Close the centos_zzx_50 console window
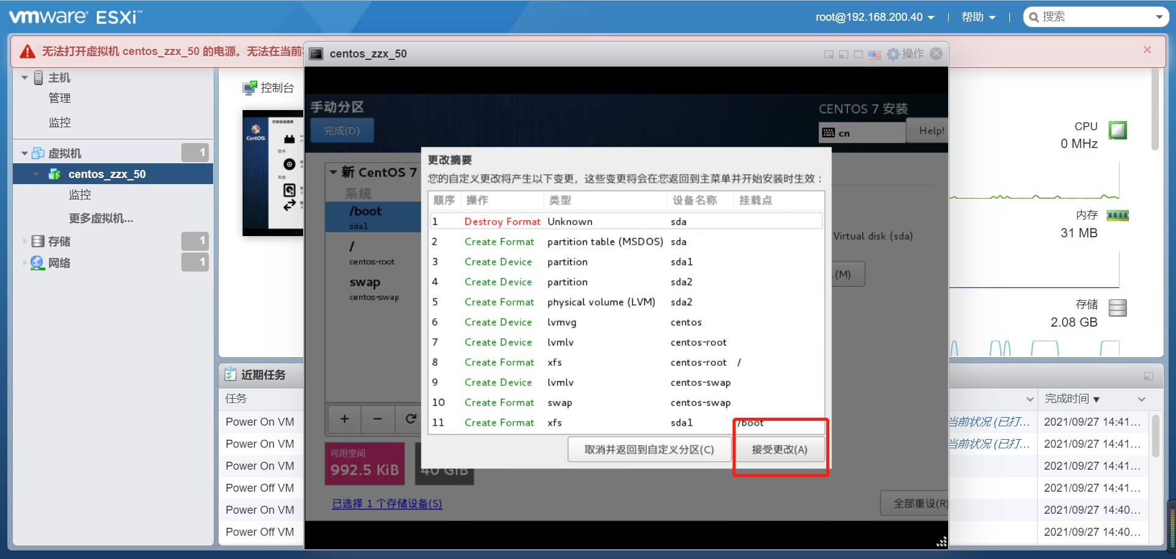This screenshot has width=1176, height=559. 936,54
